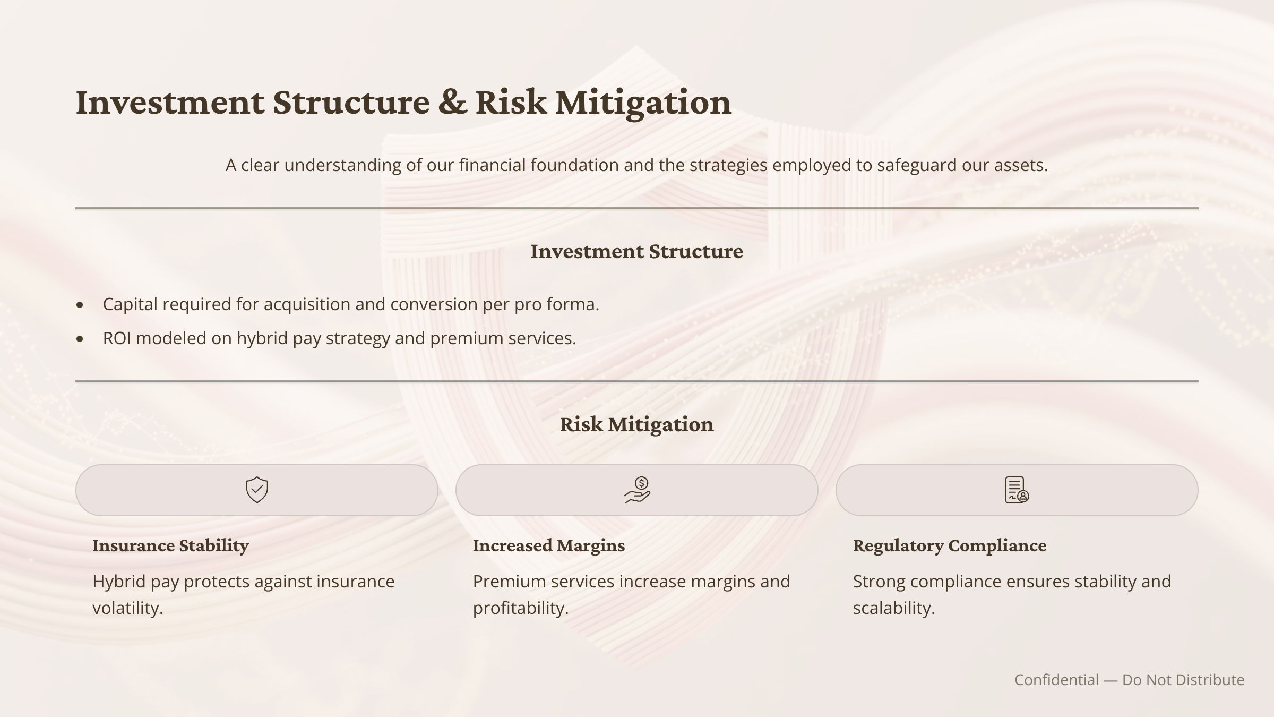Select the 'Premium services increase margins' description
Screen dimensions: 1274x717
coord(631,594)
